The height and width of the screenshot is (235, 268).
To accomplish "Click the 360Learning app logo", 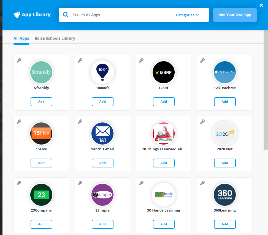I will click(225, 195).
